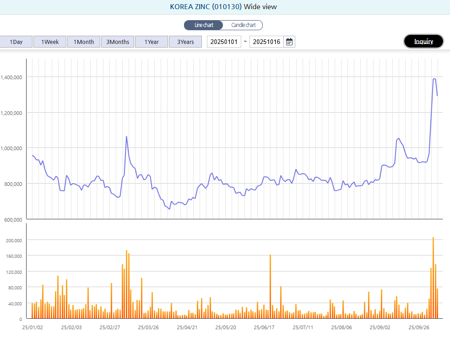Screen dimensions: 450x337
Task: Choose the 1Year period
Action: click(x=151, y=41)
